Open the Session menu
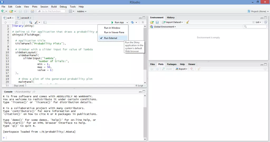This screenshot has height=142, width=270. point(44,7)
